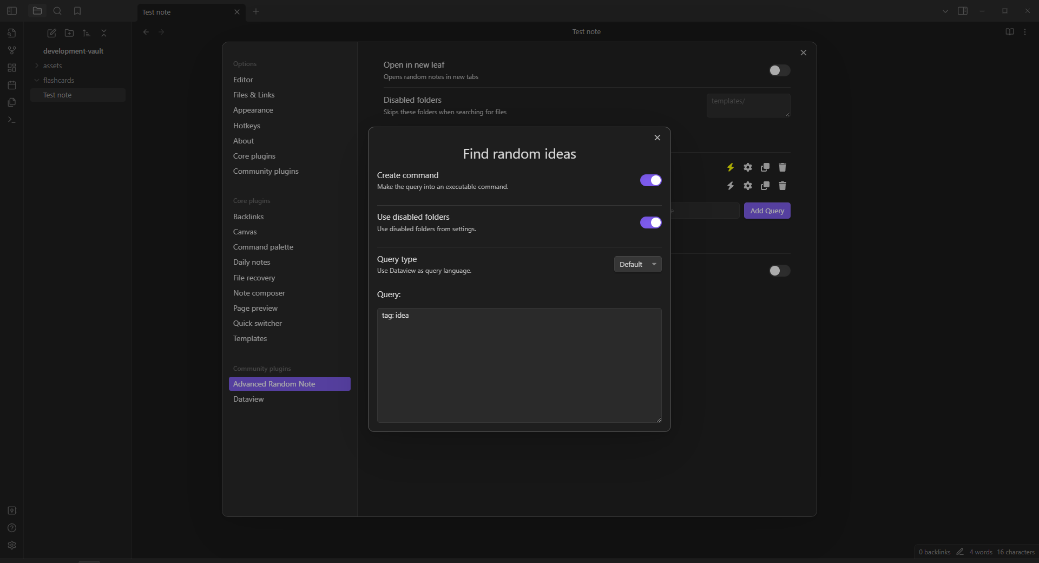Navigate back arrow in note header
Image resolution: width=1039 pixels, height=563 pixels.
(x=146, y=32)
